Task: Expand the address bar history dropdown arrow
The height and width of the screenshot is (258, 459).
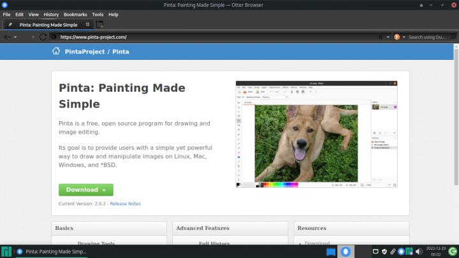Action: point(388,37)
